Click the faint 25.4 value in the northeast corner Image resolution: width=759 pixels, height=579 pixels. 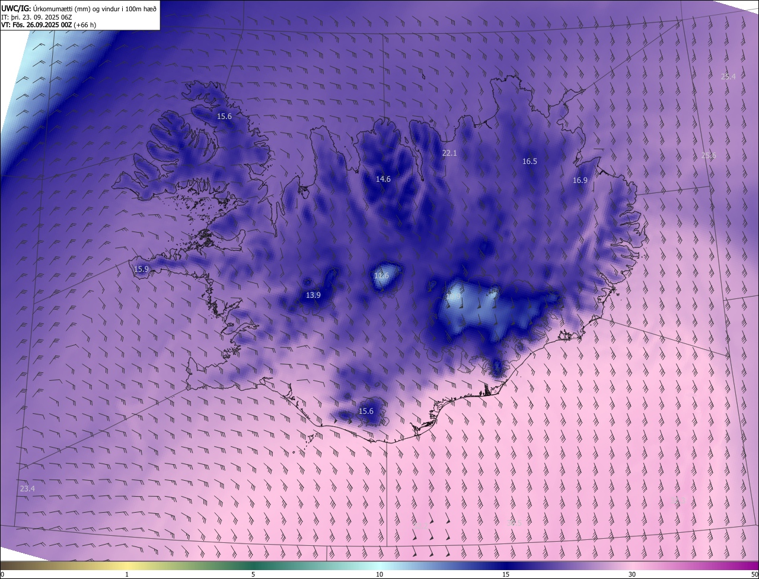click(x=728, y=77)
